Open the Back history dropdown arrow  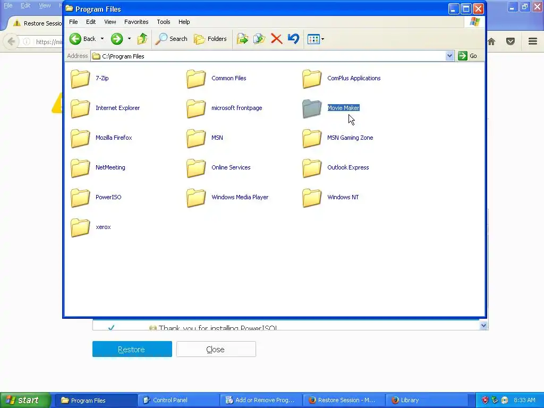[102, 39]
